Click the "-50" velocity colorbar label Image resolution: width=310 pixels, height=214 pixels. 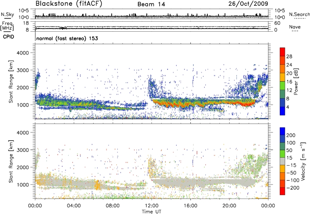tap(291, 173)
